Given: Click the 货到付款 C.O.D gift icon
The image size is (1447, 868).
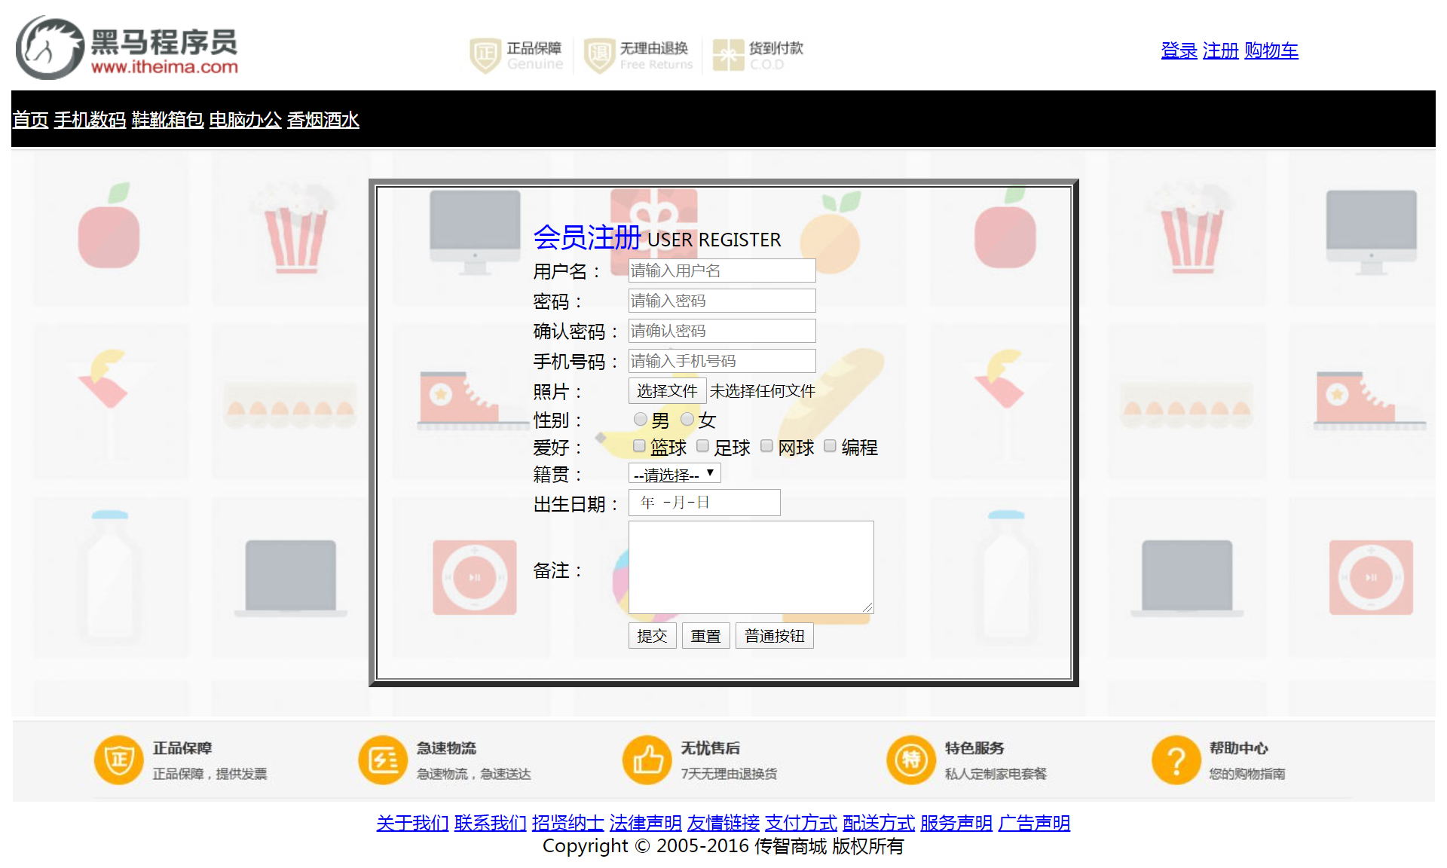Looking at the screenshot, I should tap(728, 55).
